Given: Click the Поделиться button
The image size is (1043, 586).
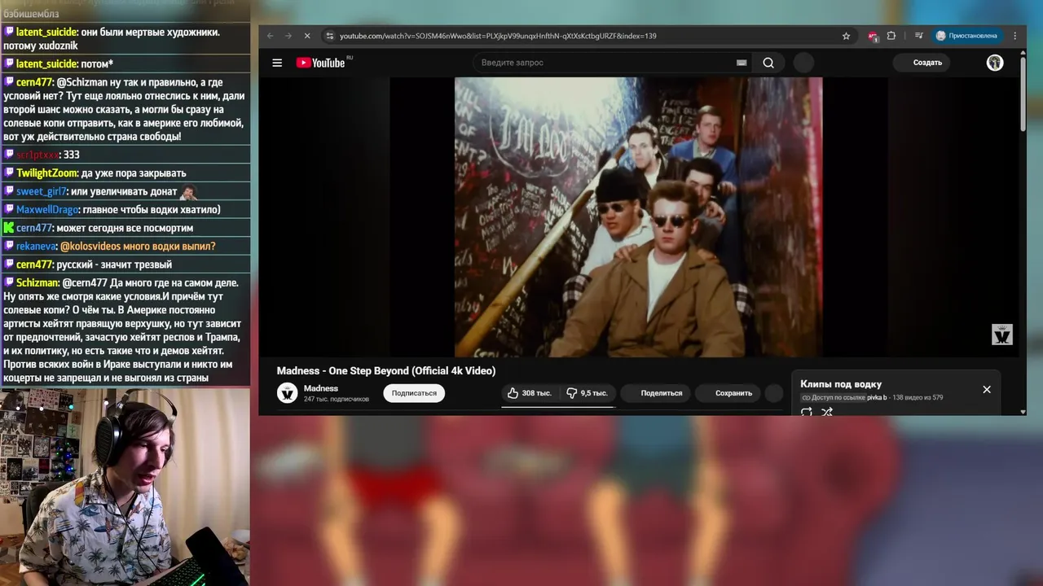Looking at the screenshot, I should pyautogui.click(x=654, y=393).
